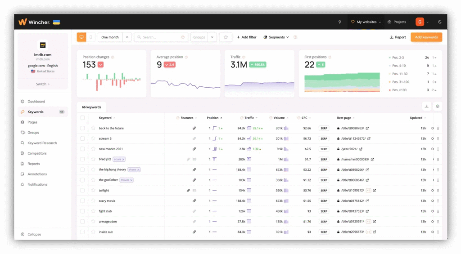Click the First positions area chart
The image size is (461, 254).
point(342,83)
